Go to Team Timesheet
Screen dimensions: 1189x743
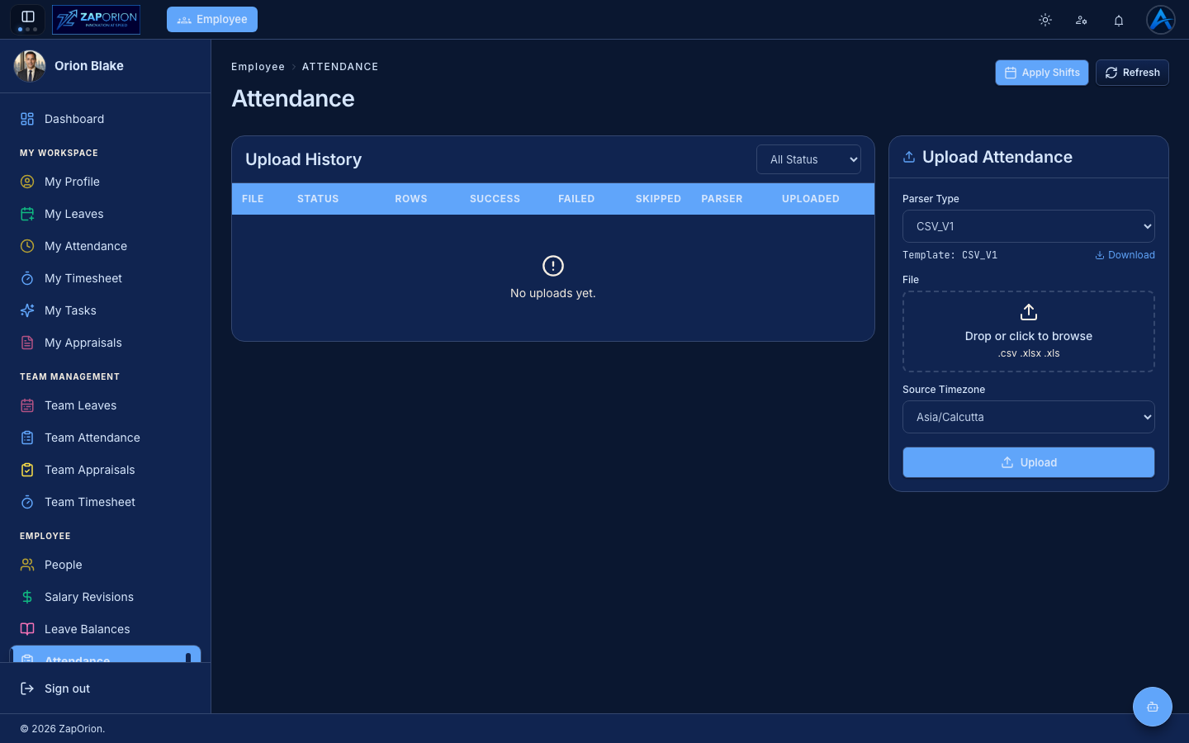tap(105, 502)
